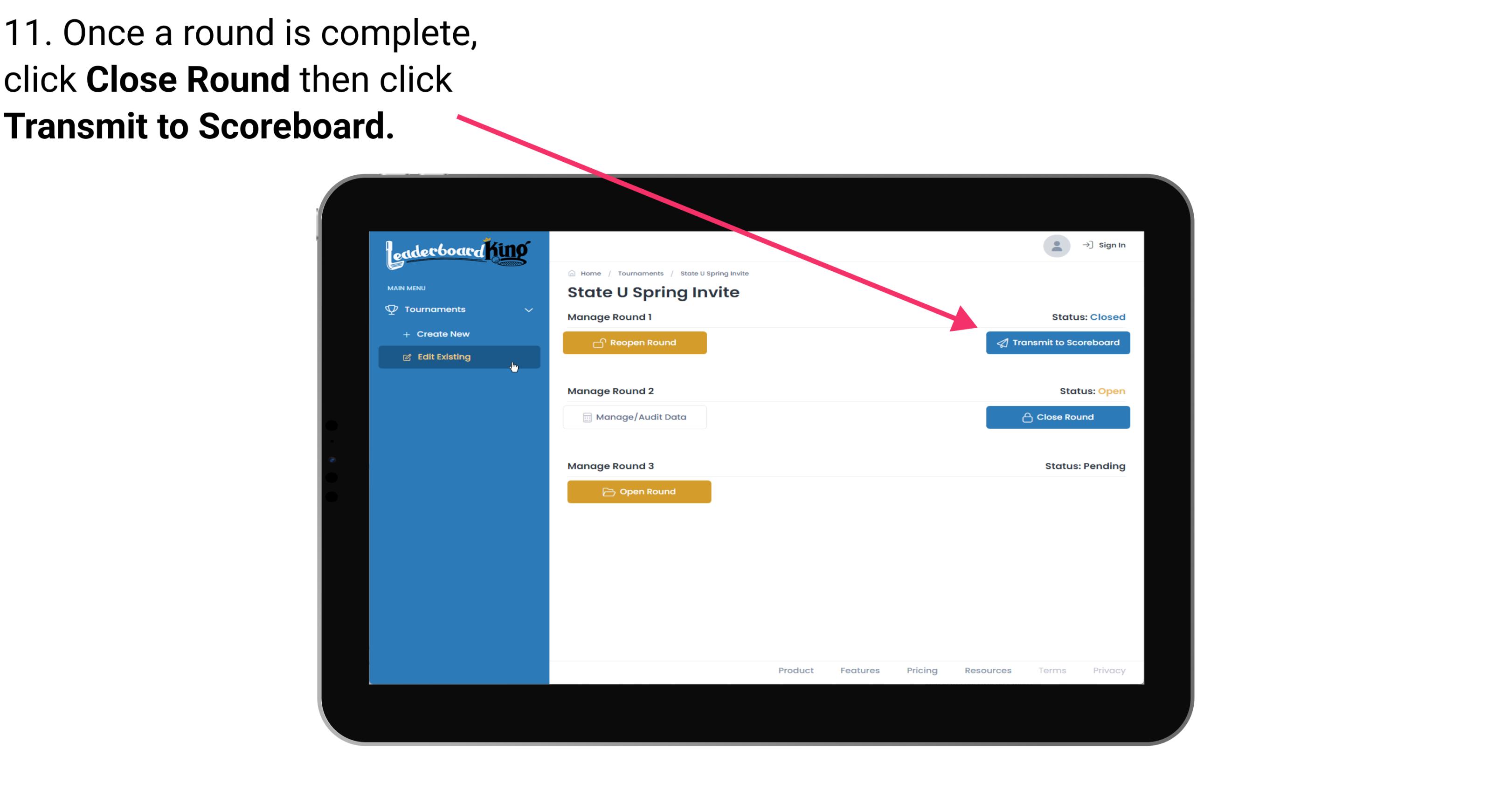Click the State U Spring Invite breadcrumb

point(715,273)
